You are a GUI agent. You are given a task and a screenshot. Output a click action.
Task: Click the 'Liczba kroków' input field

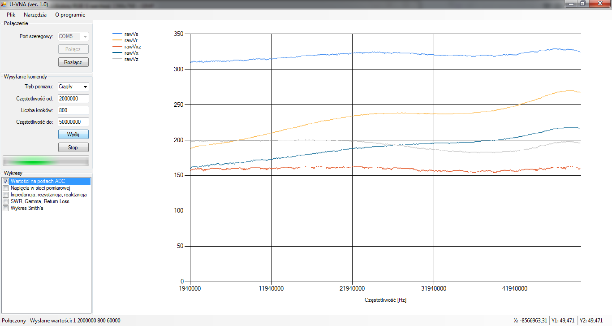coord(73,110)
